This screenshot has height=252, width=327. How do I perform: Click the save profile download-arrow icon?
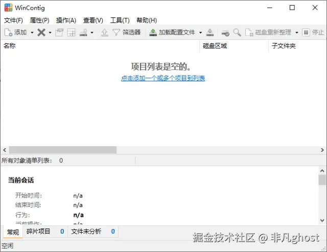(210, 32)
